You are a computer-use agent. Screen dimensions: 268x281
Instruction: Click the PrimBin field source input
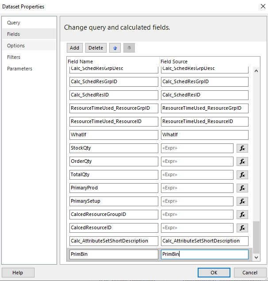click(204, 254)
